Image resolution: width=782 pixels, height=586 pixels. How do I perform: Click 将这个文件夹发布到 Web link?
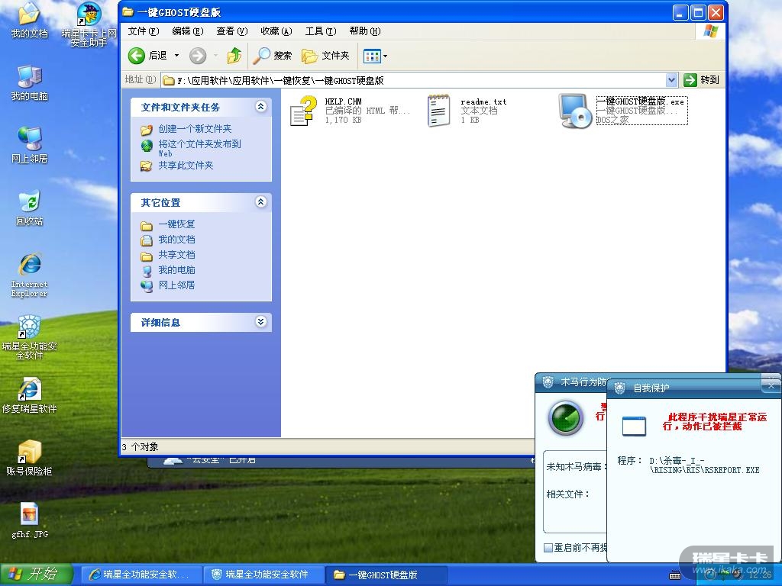coord(199,148)
